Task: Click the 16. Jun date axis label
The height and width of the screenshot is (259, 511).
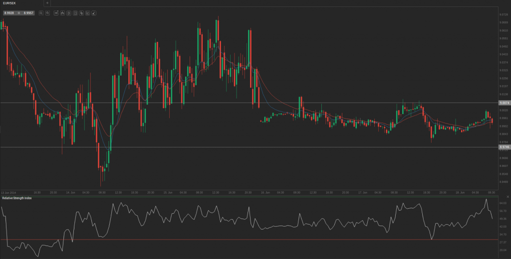Action: point(265,193)
